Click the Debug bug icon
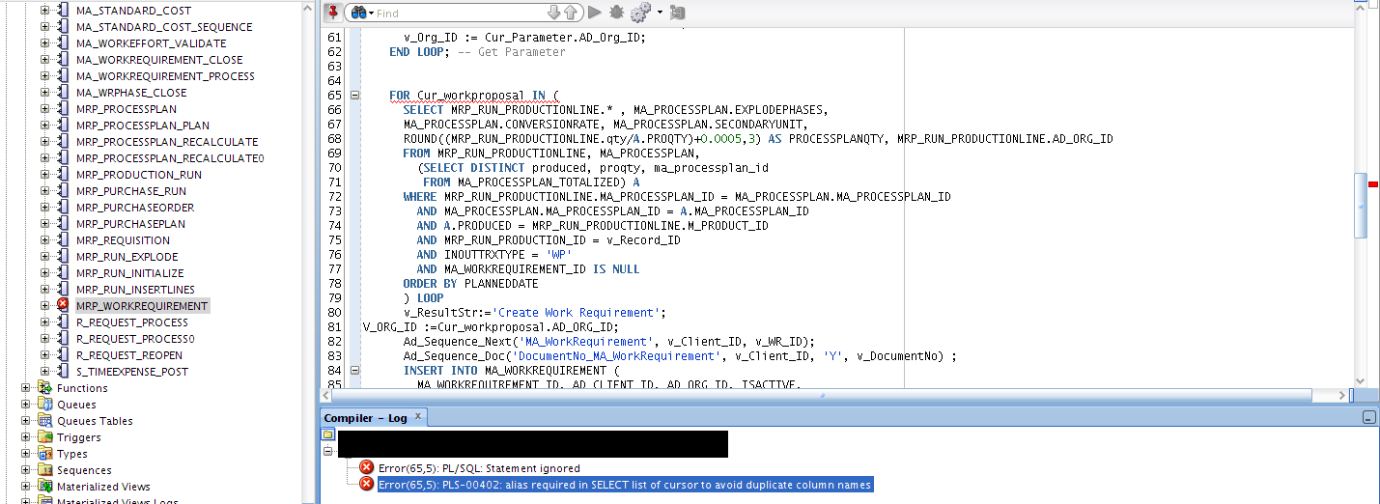The width and height of the screenshot is (1380, 504). pos(616,13)
